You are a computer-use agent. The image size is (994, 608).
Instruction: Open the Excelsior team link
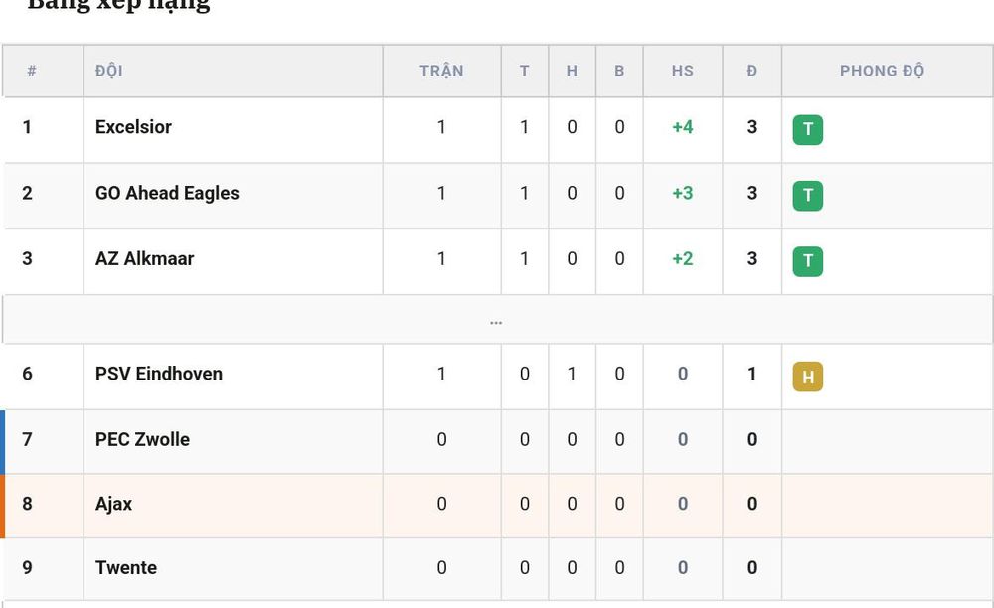(x=133, y=127)
